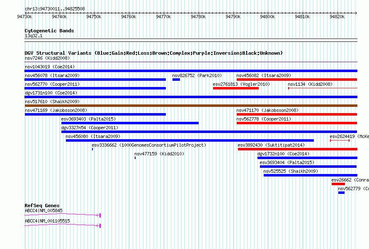This screenshot has width=369, height=249.
Task: Open variant nsv456082 (Itsara2009) label
Action: pos(264,75)
